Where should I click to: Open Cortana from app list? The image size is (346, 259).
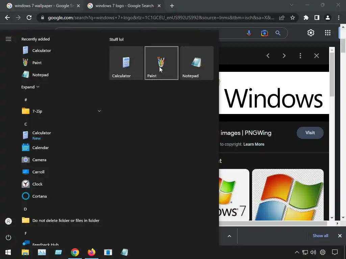61,196
